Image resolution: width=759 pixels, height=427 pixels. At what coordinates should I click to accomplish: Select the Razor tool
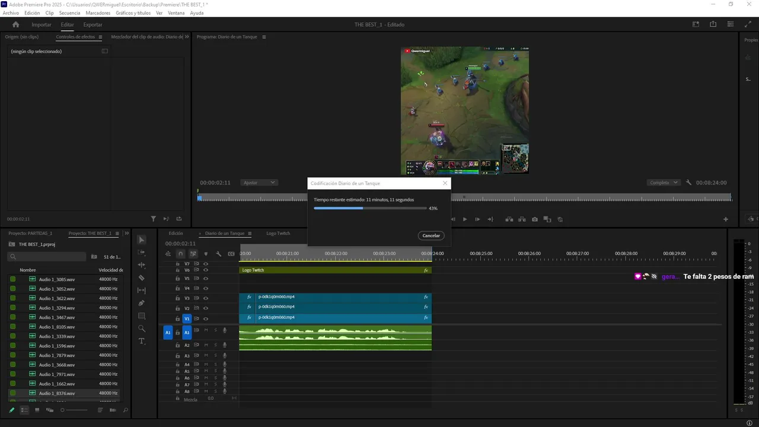(142, 278)
